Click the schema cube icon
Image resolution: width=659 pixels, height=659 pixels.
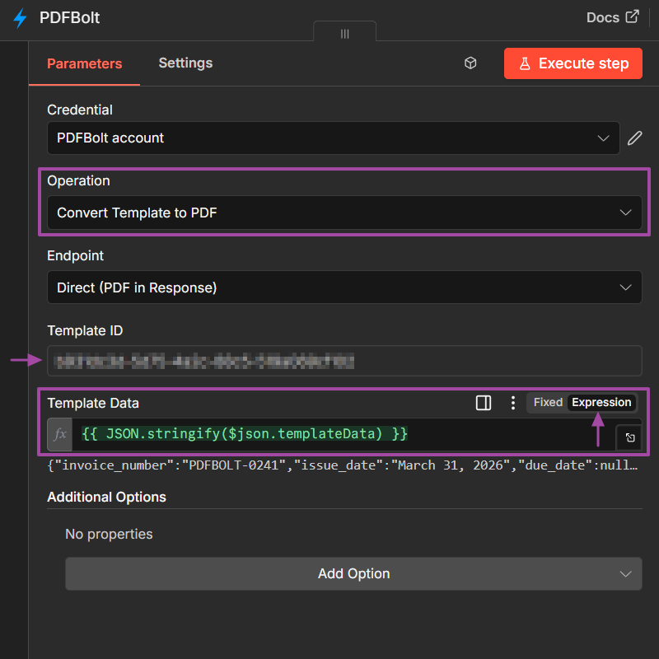point(470,63)
